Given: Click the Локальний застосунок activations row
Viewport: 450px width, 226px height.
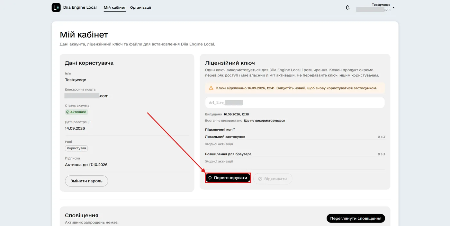Looking at the screenshot, I should [295, 140].
